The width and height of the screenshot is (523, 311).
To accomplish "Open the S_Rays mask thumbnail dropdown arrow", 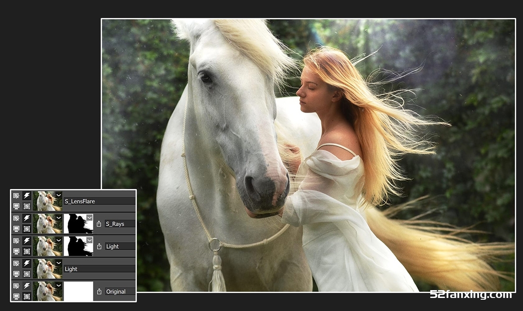I will pyautogui.click(x=89, y=217).
